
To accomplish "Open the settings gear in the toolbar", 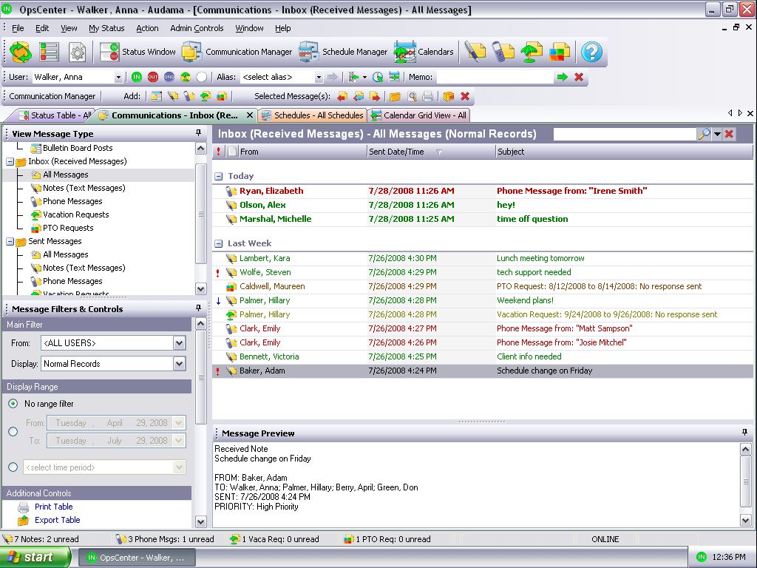I will pos(78,52).
